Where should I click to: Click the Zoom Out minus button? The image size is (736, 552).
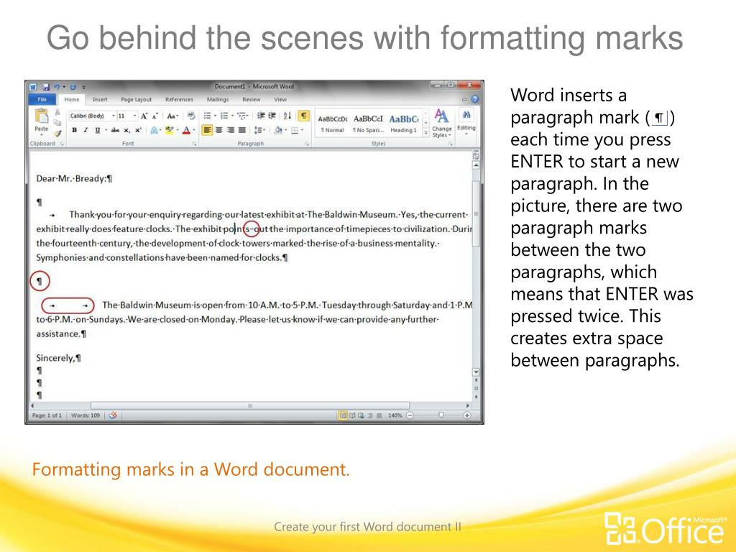[x=410, y=415]
